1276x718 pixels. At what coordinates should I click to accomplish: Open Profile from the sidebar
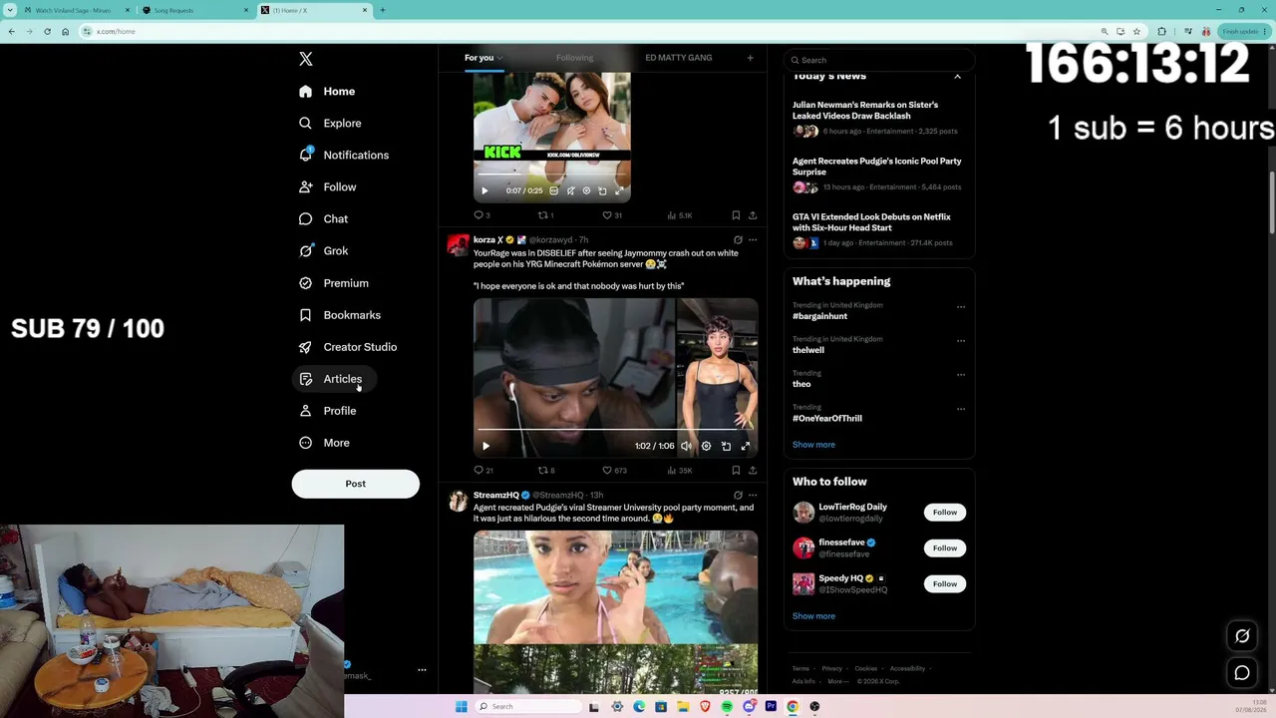point(328,411)
